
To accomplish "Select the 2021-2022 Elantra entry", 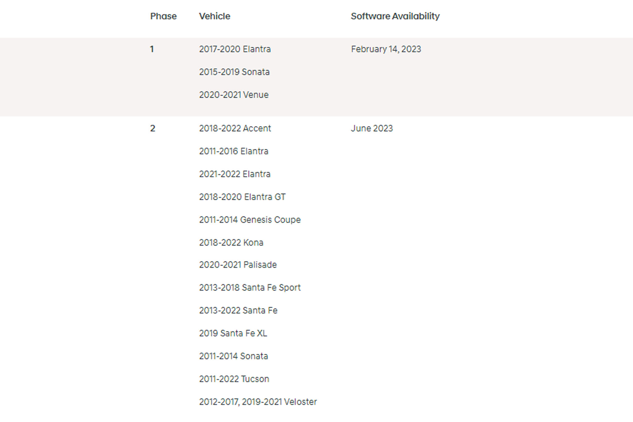I will 235,174.
